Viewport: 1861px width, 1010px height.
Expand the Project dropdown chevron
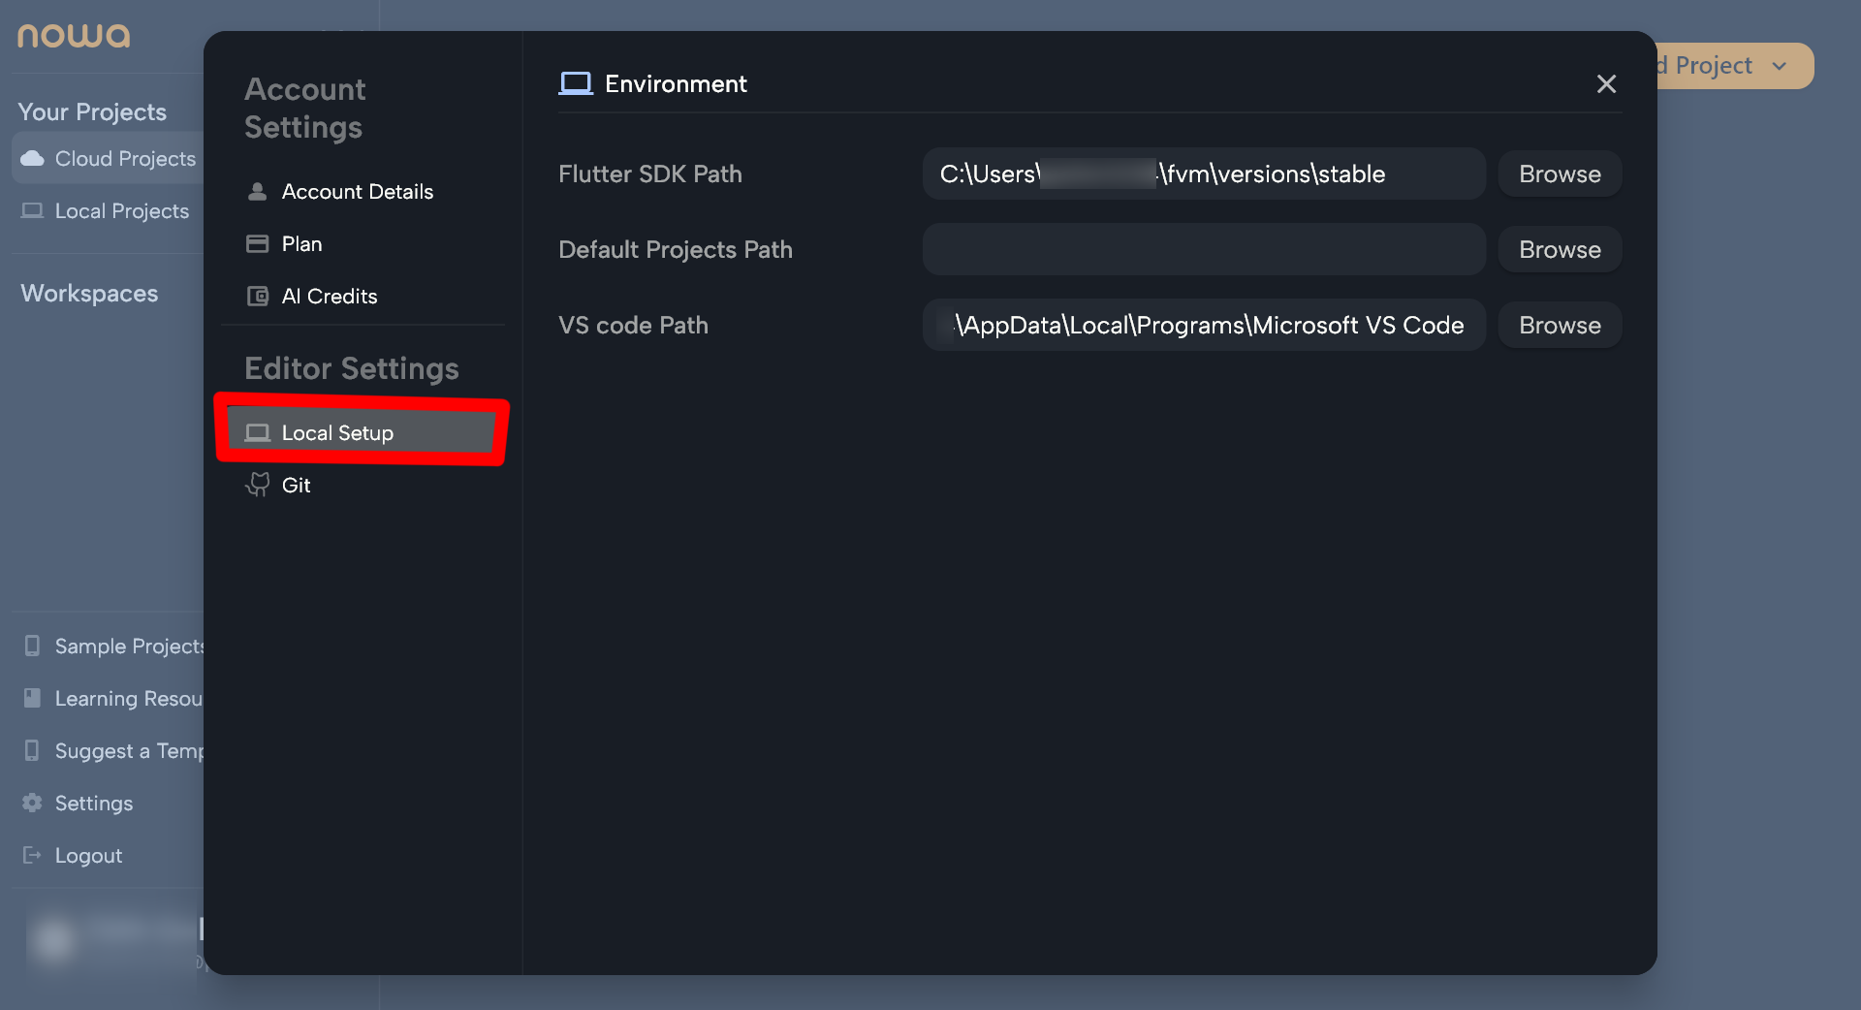click(x=1779, y=66)
